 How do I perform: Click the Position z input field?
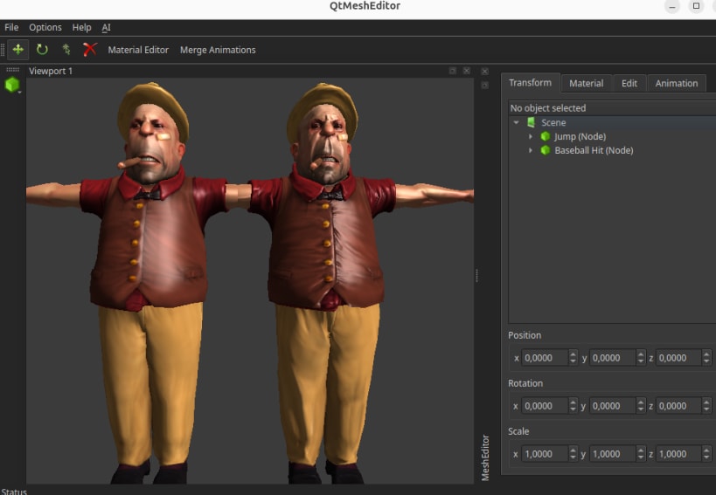point(679,358)
